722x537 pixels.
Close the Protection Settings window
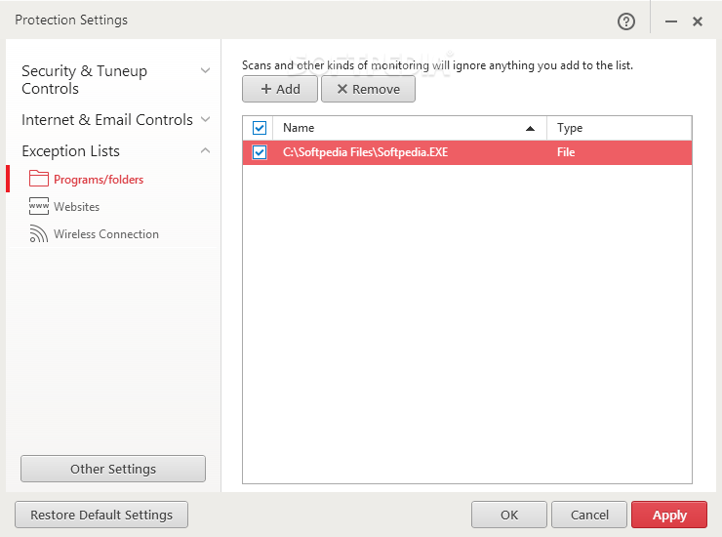(x=698, y=21)
